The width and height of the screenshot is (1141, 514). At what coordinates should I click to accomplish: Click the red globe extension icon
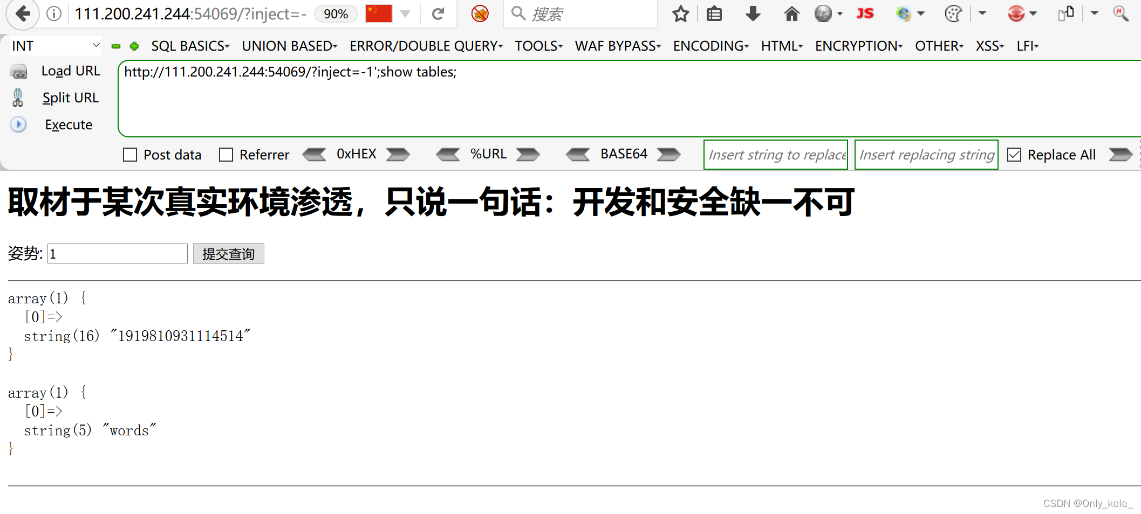1016,13
